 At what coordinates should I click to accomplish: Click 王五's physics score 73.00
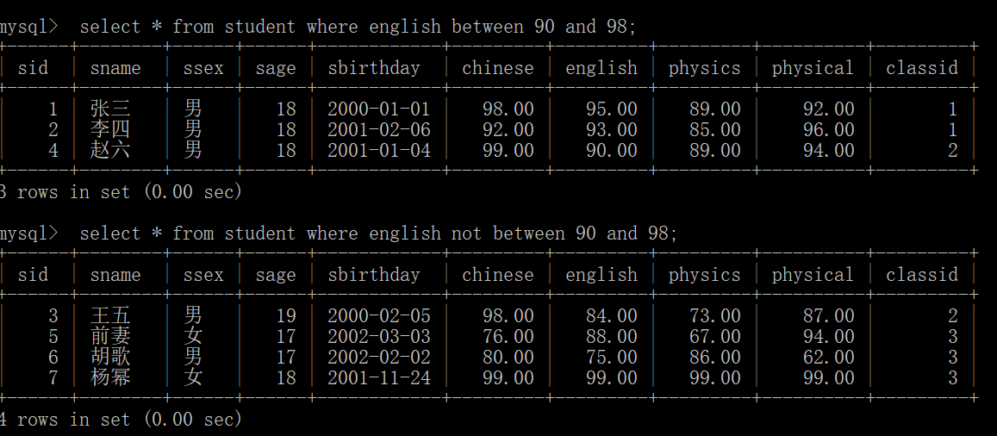[715, 315]
